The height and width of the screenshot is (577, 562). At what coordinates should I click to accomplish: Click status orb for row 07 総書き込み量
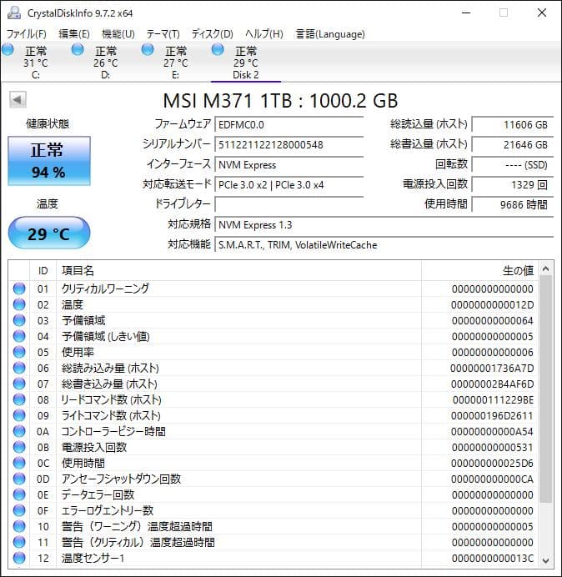point(19,384)
